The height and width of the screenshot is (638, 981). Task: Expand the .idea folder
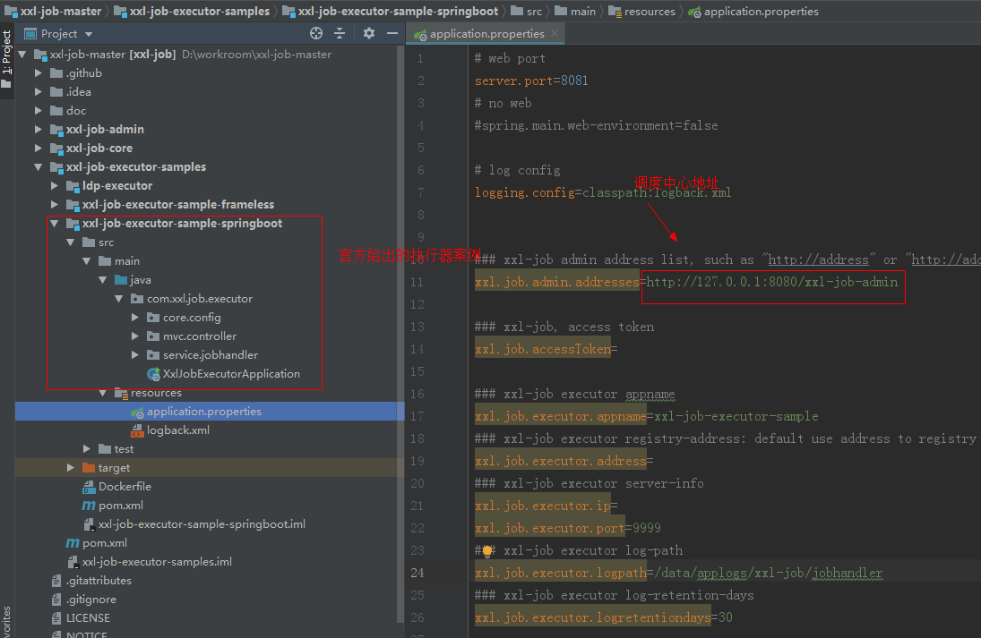tap(39, 92)
